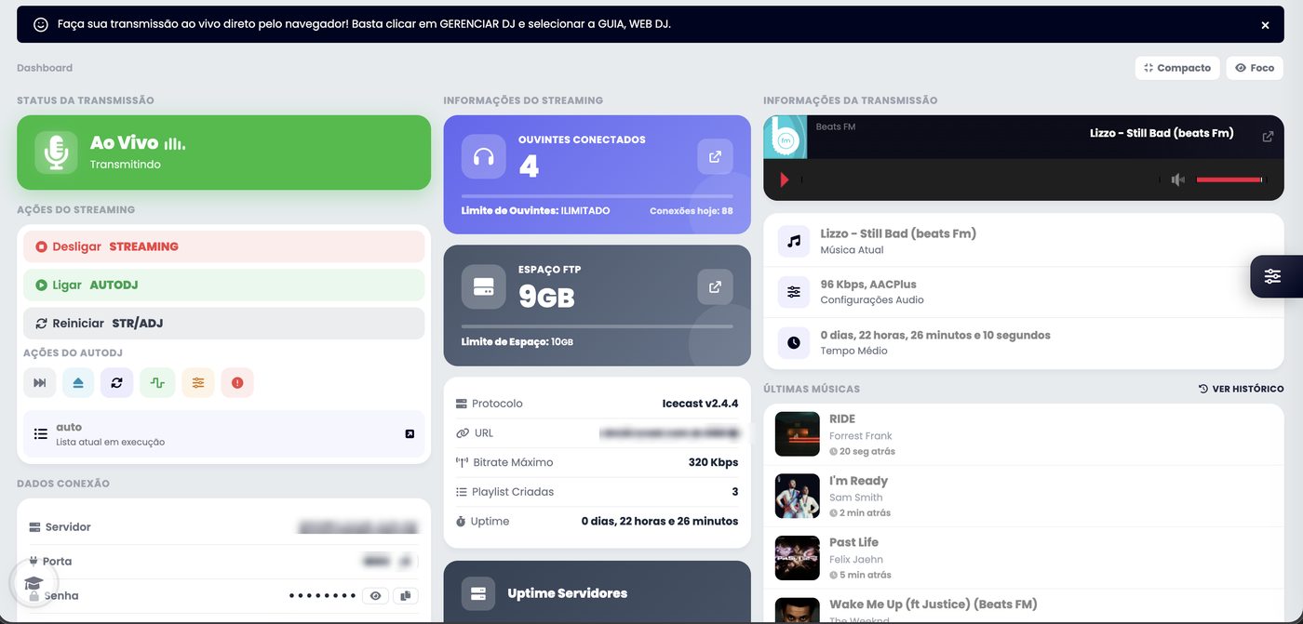Click the Playlist Criadas count "3"
This screenshot has width=1303, height=624.
coord(735,492)
